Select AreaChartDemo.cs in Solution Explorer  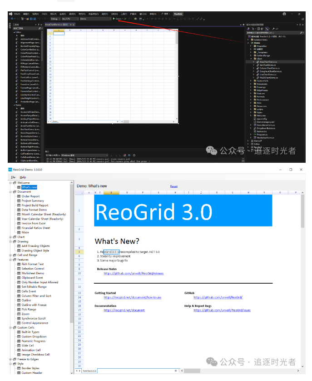click(x=268, y=62)
